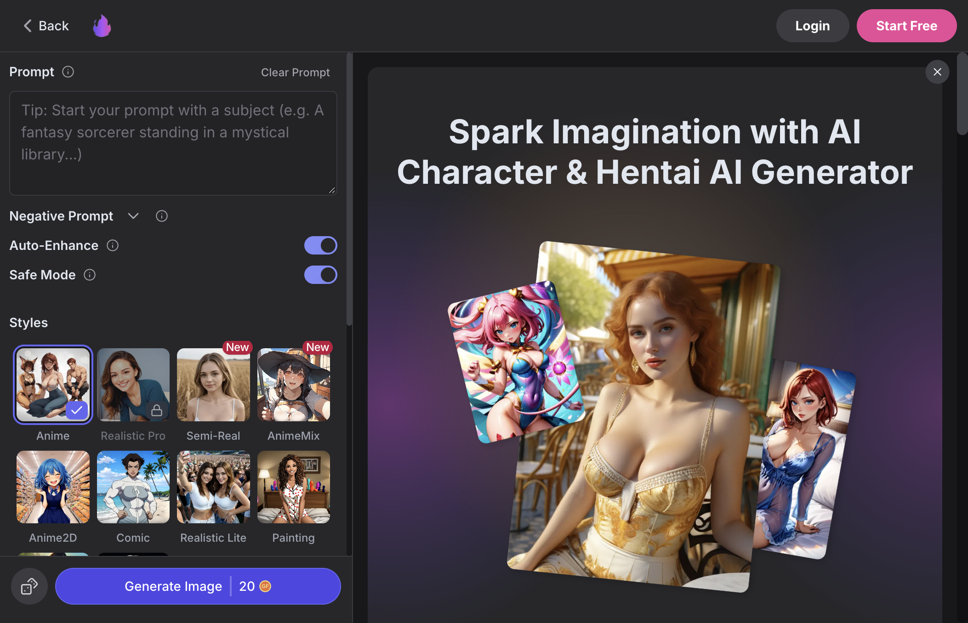Toggle the Auto-Enhance switch
The height and width of the screenshot is (623, 968).
coord(321,245)
